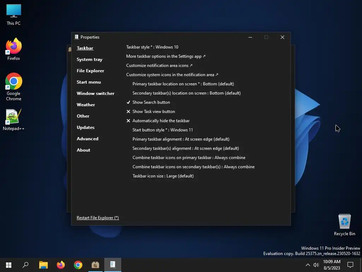Select Notepad++ desktop shortcut
This screenshot has width=362, height=272.
coord(14,120)
